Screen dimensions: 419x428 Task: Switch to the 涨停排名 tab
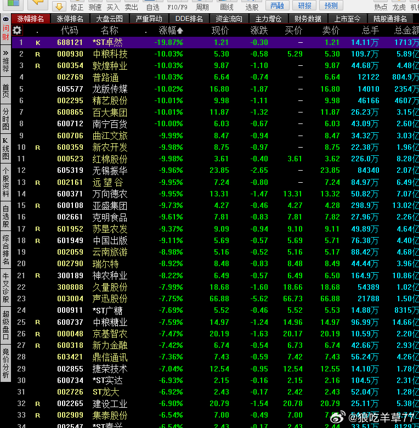tap(70, 19)
